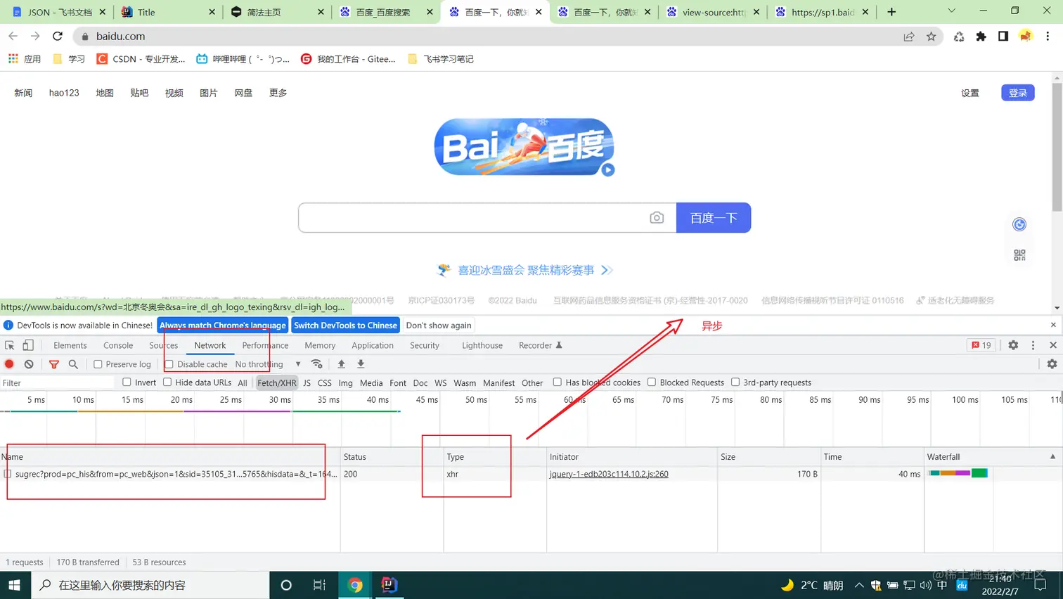Toggle the network filter funnel icon

pyautogui.click(x=54, y=364)
